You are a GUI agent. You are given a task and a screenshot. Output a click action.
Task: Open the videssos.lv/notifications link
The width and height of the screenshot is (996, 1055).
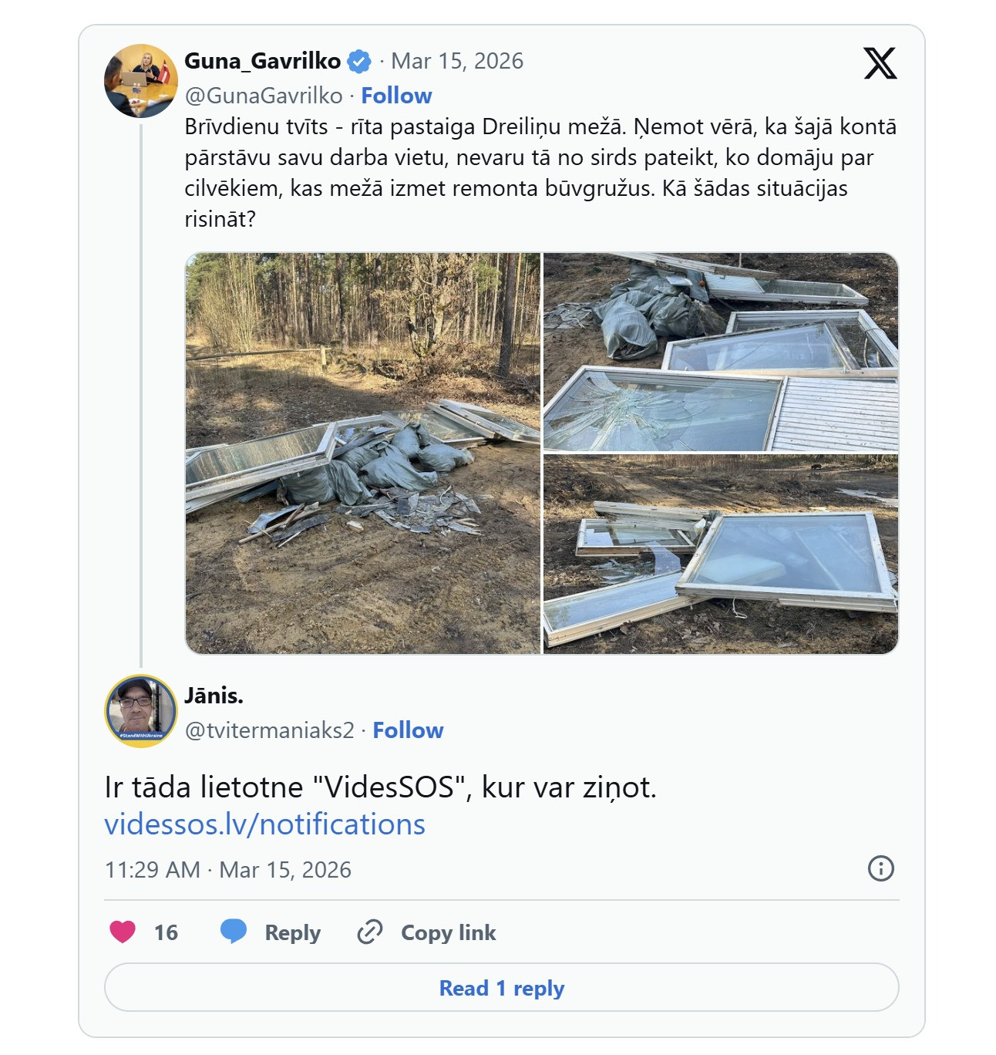[x=264, y=824]
